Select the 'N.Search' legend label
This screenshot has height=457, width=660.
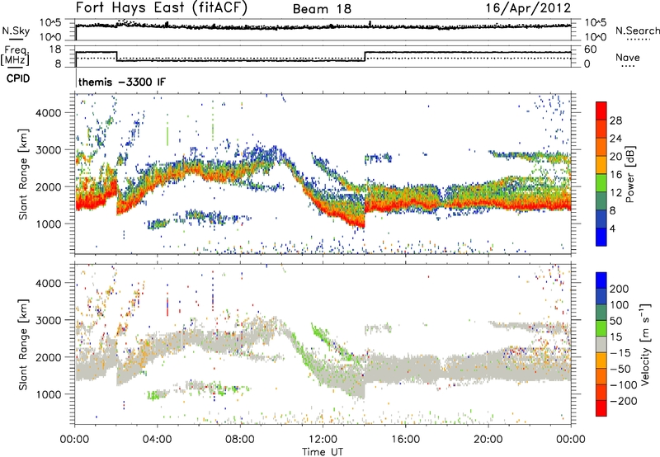coord(637,31)
